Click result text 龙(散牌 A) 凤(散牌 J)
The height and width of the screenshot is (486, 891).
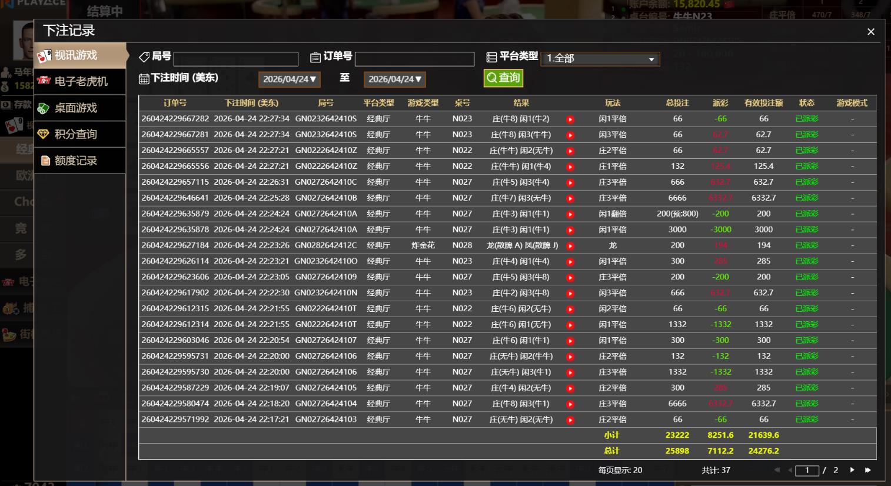tap(521, 245)
